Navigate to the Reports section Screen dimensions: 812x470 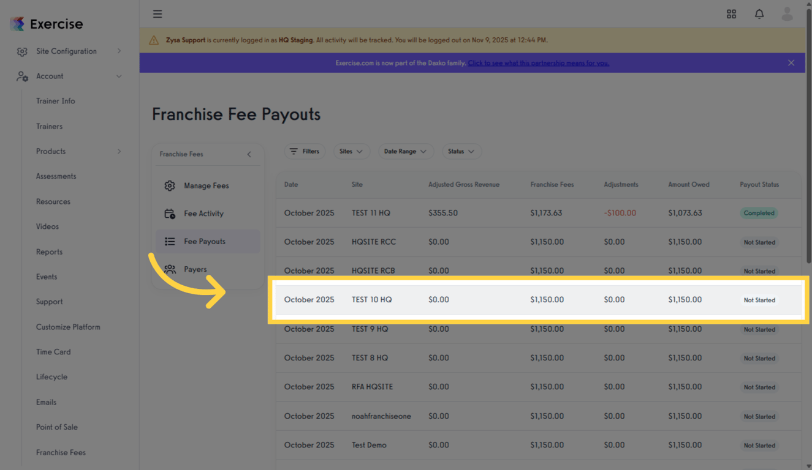49,252
